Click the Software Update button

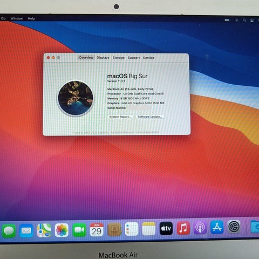pyautogui.click(x=150, y=117)
